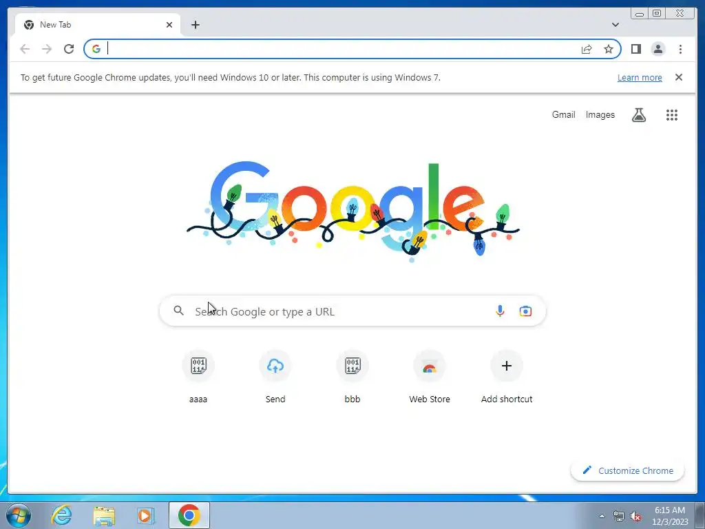Open the Web Store shortcut
705x529 pixels.
point(430,377)
